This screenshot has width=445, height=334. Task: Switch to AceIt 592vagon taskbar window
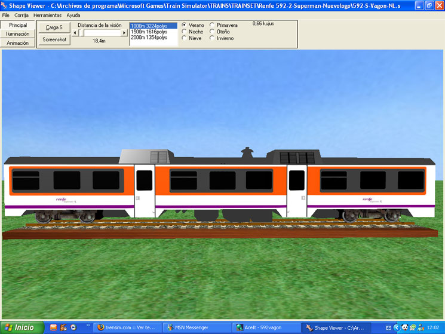tap(263, 327)
